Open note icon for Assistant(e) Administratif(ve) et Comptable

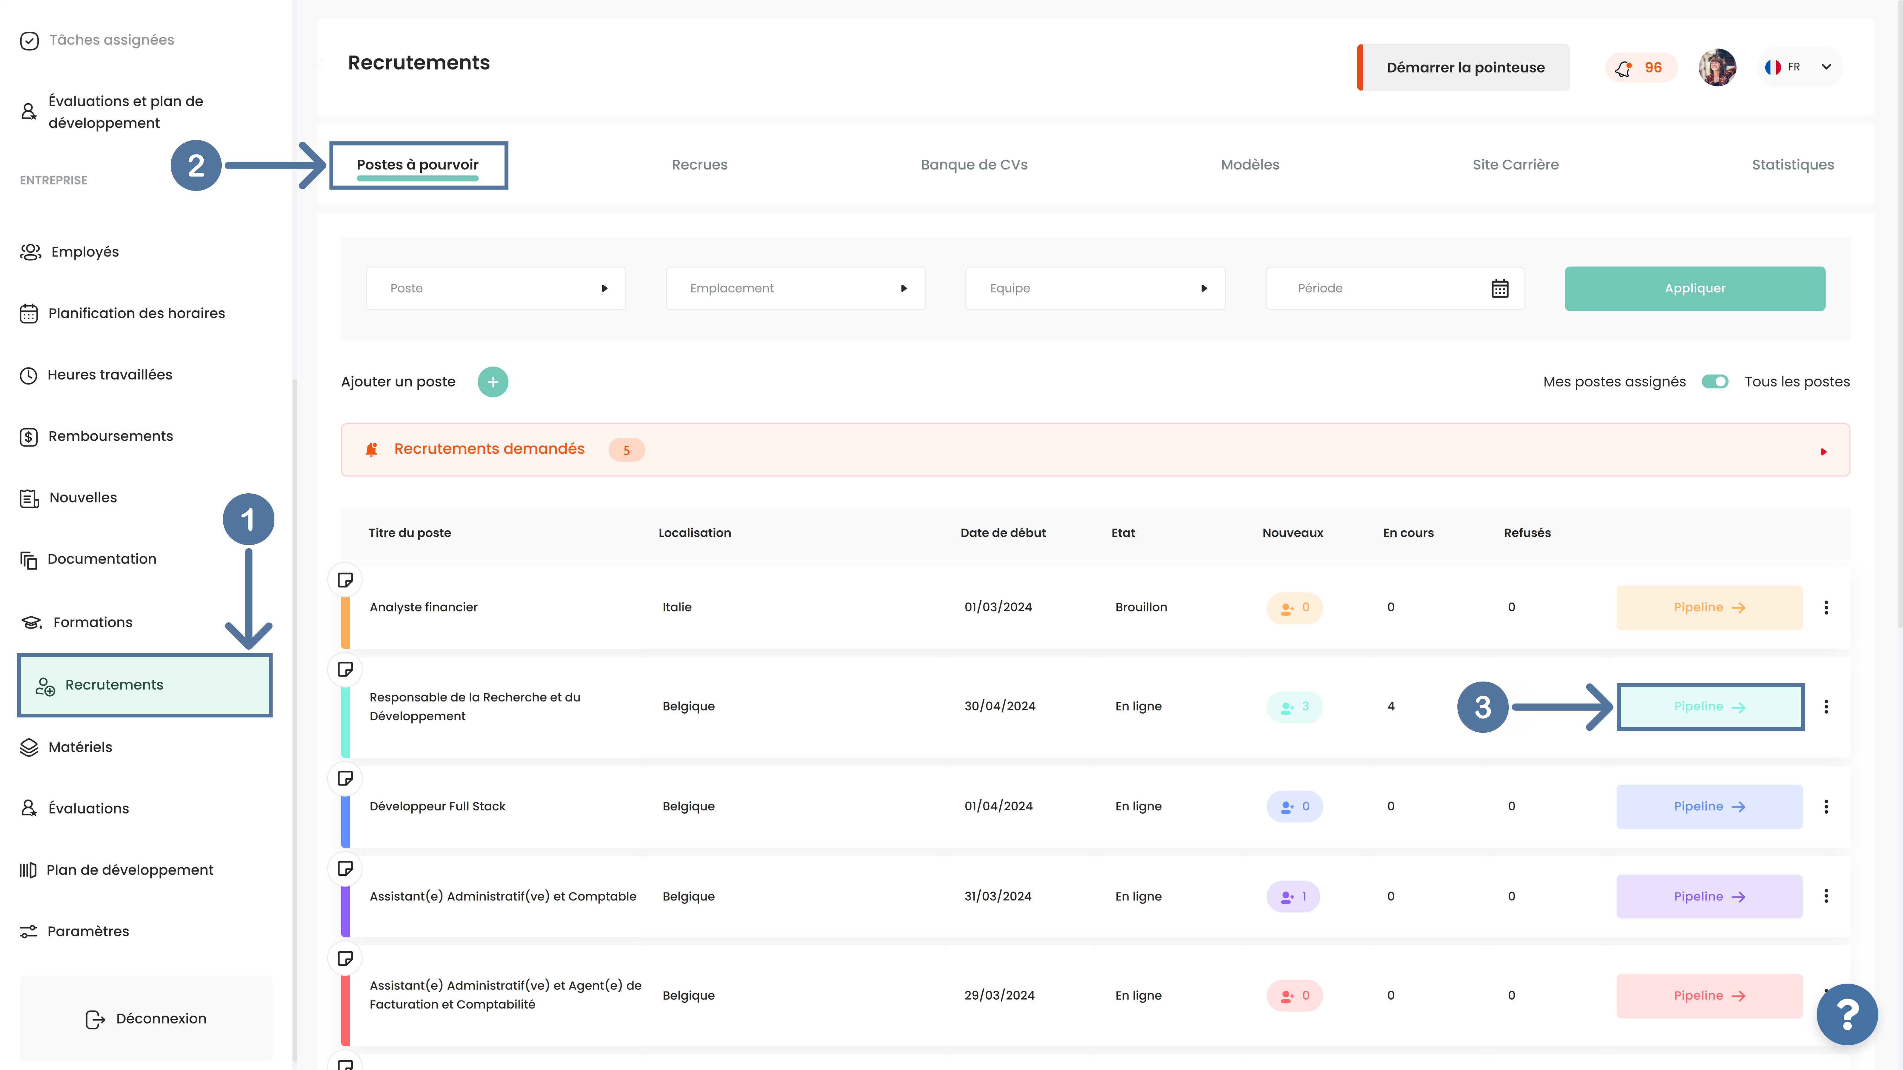[x=345, y=868]
